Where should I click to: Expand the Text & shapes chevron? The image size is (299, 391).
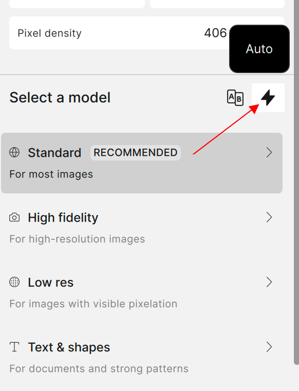click(x=269, y=347)
